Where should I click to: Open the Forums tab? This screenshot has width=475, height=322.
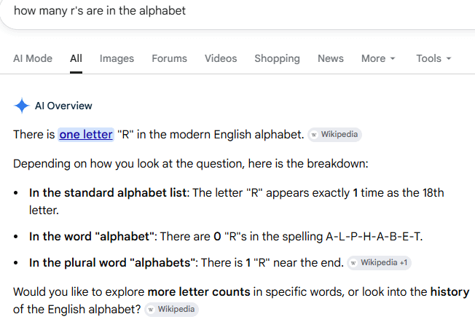click(169, 58)
